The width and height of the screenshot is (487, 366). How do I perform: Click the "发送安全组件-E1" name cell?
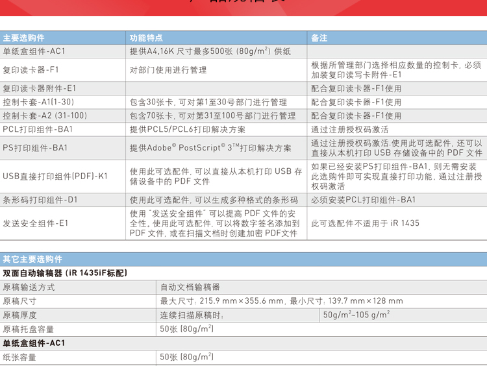pyautogui.click(x=35, y=223)
